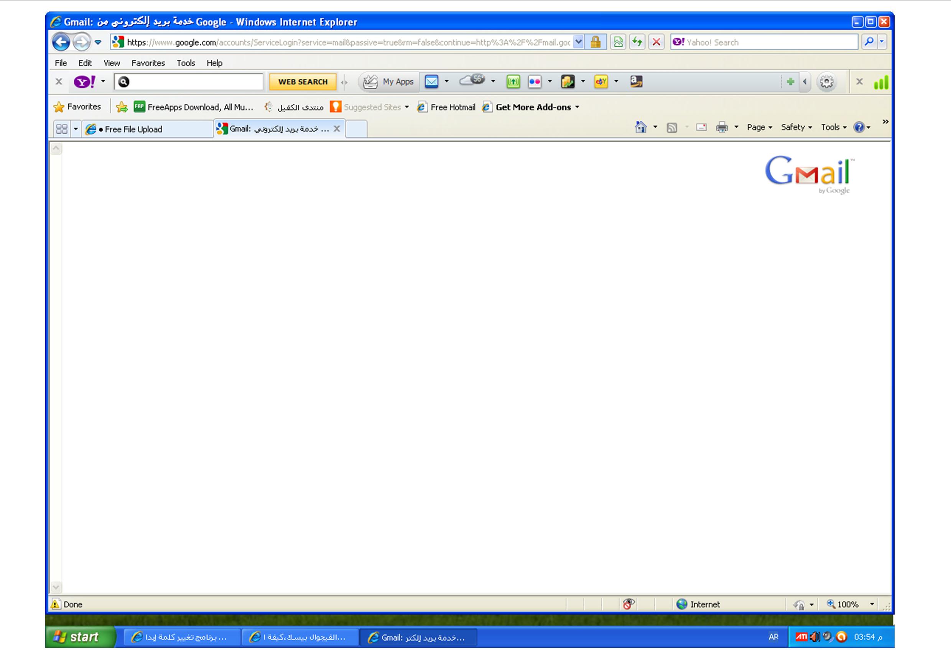Screen dimensions: 951x672
Task: Click the Home icon in command bar
Action: tap(640, 127)
